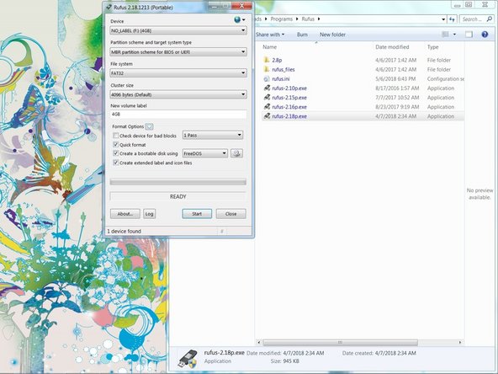The height and width of the screenshot is (374, 498).
Task: Select rufus-2.18p.exe file name
Action: point(289,116)
